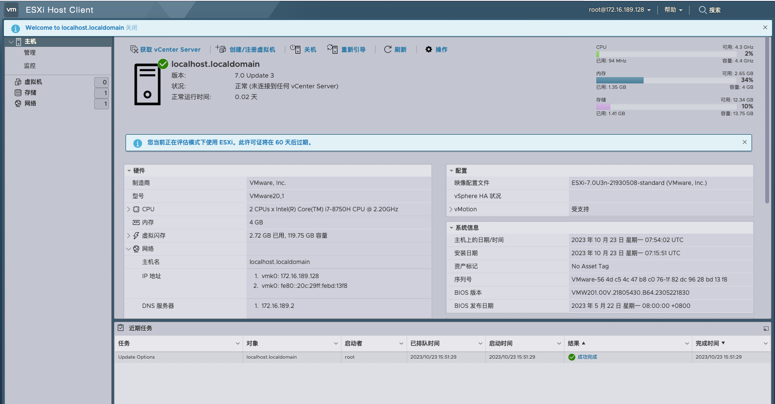Click the refresh icon in toolbar
Screen dimensions: 775x404
[x=388, y=49]
